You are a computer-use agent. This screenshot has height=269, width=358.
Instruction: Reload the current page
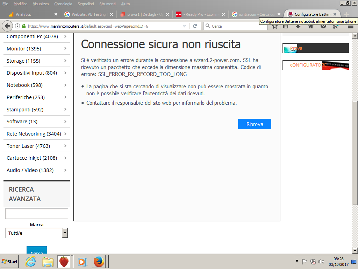pos(195,26)
